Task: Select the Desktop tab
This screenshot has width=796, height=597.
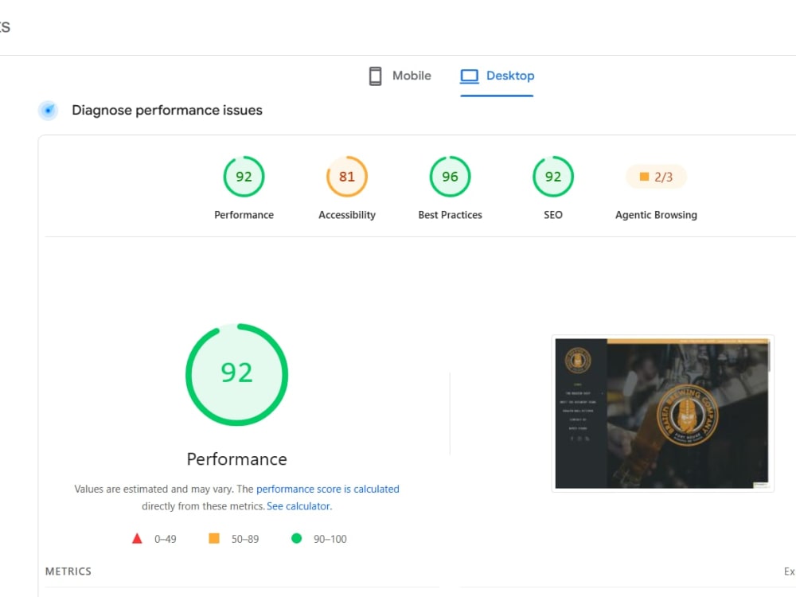Action: (497, 76)
